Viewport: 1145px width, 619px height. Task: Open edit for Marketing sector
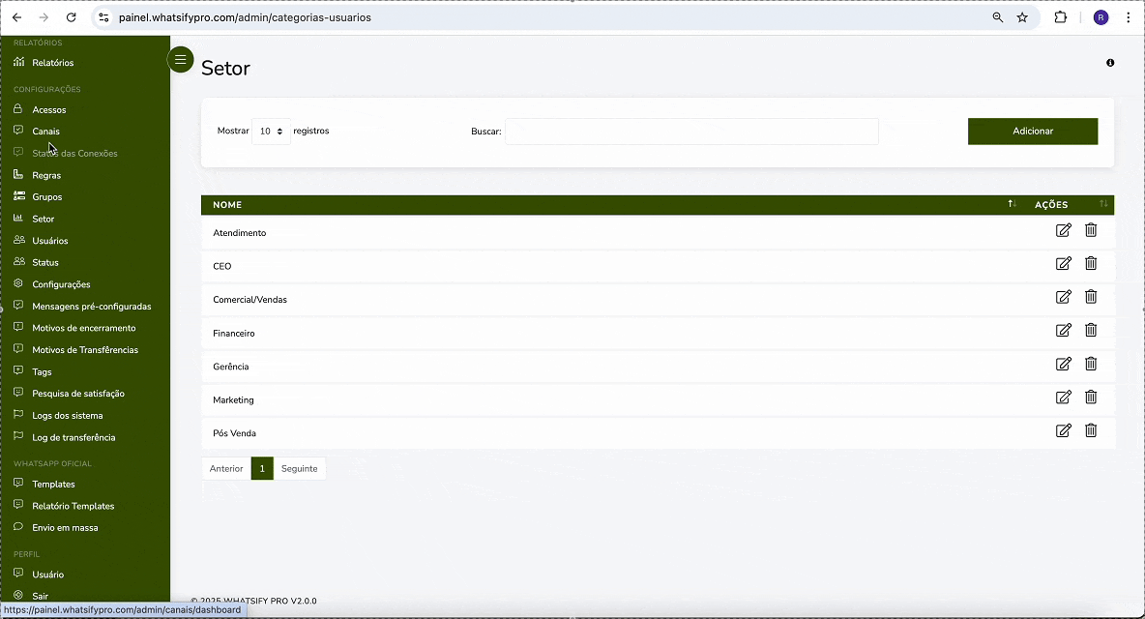(1063, 397)
